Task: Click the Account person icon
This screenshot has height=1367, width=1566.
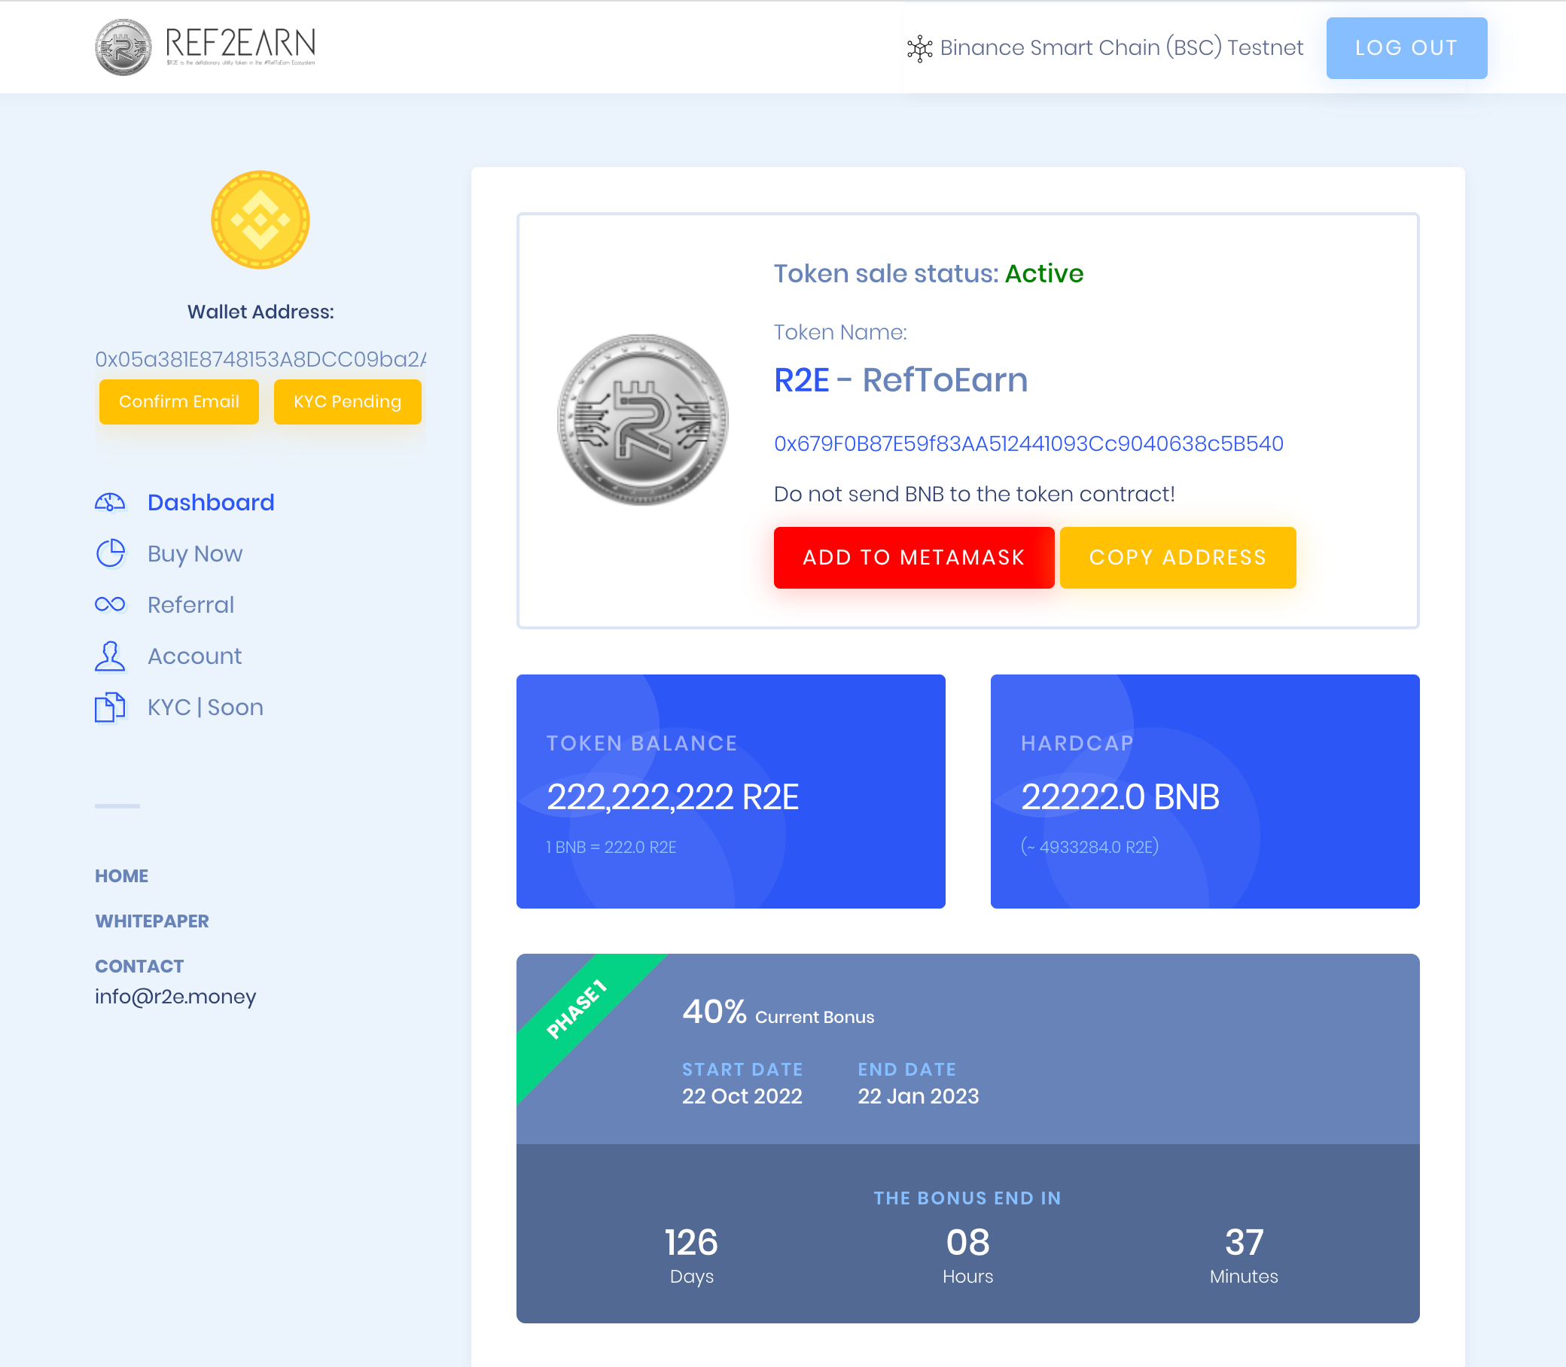Action: pyautogui.click(x=110, y=656)
